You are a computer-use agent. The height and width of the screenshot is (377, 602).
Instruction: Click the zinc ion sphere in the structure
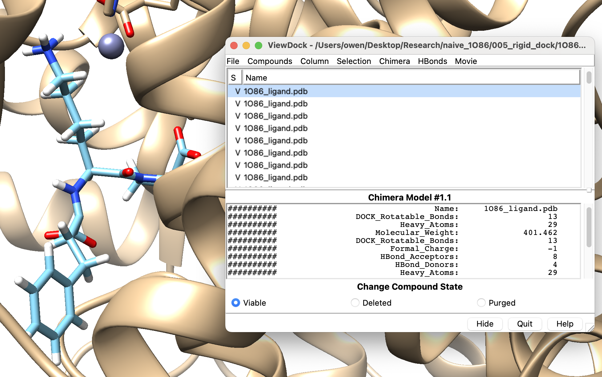pyautogui.click(x=111, y=46)
